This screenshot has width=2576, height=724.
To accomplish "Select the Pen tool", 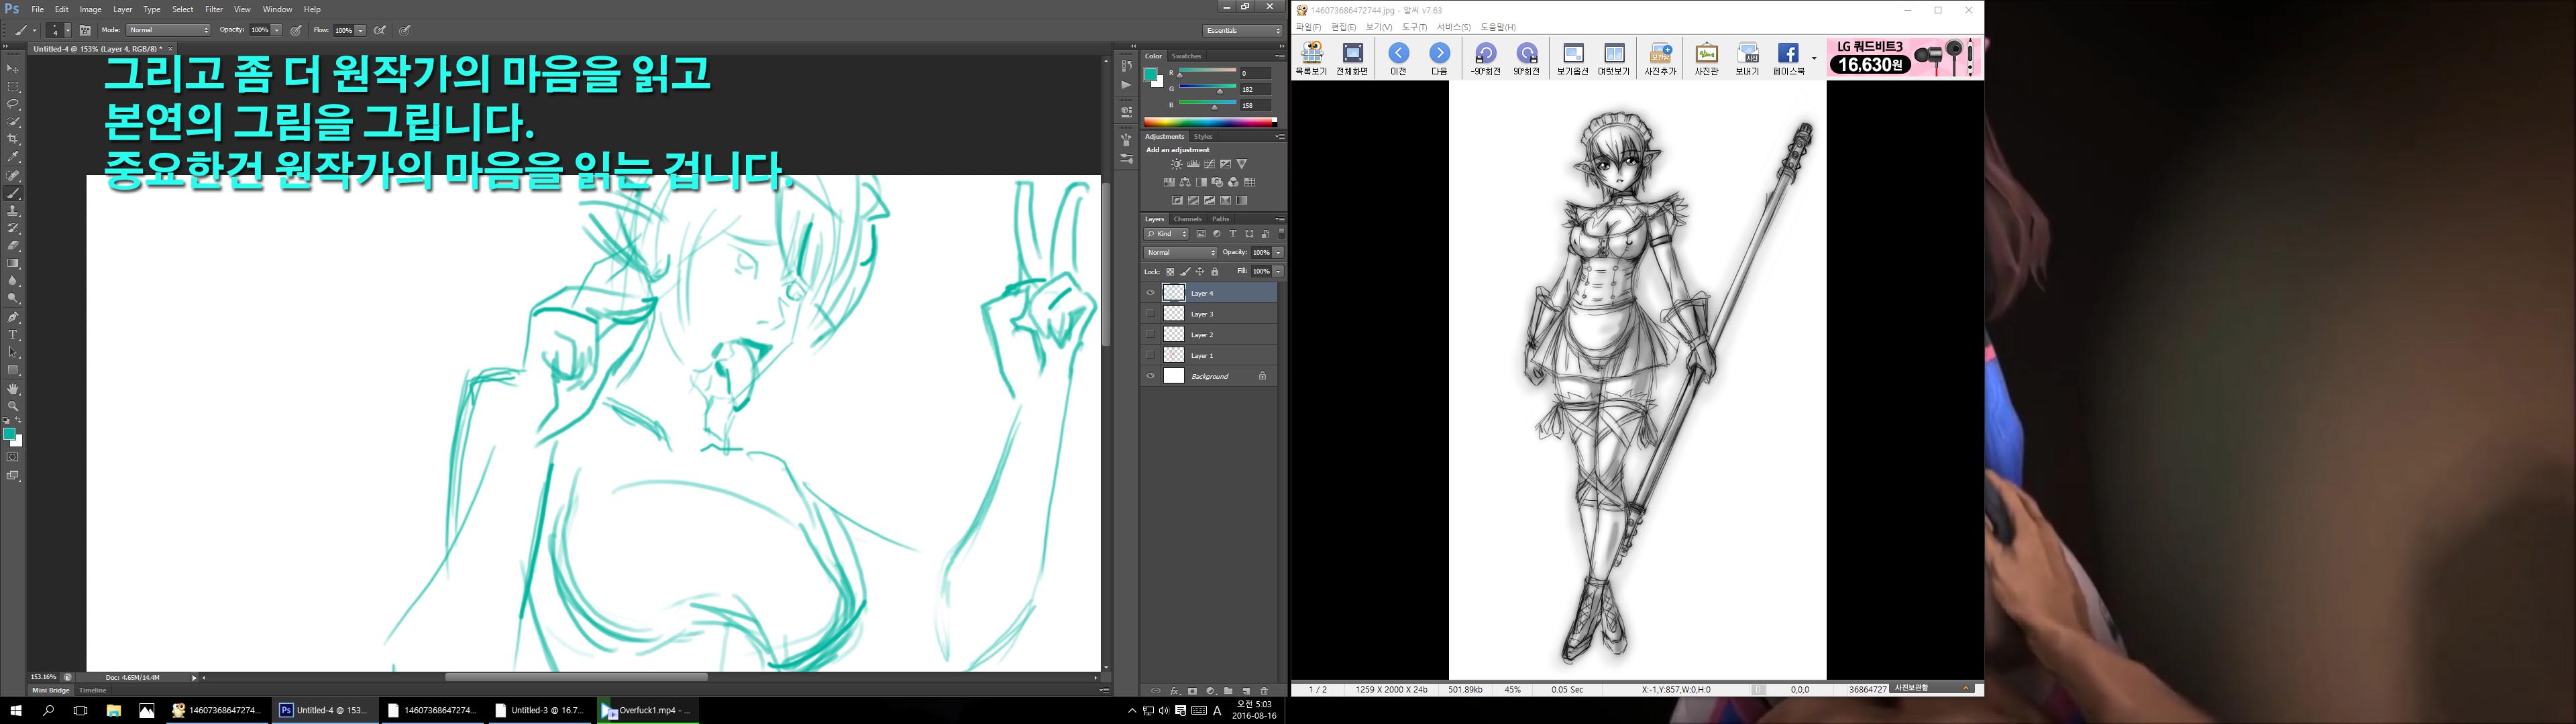I will click(x=13, y=317).
